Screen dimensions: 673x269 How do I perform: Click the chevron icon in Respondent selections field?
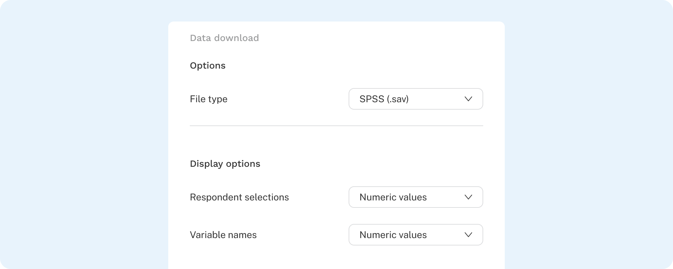(468, 197)
